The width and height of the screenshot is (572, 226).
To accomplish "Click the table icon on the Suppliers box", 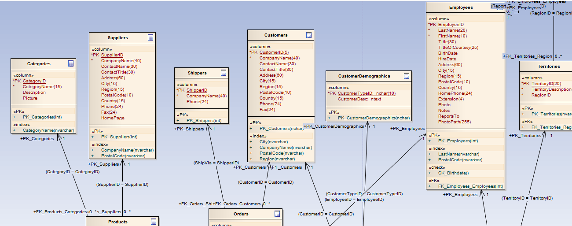I will [x=150, y=37].
